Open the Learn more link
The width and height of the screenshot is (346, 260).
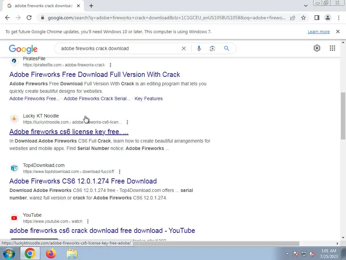[x=319, y=31]
